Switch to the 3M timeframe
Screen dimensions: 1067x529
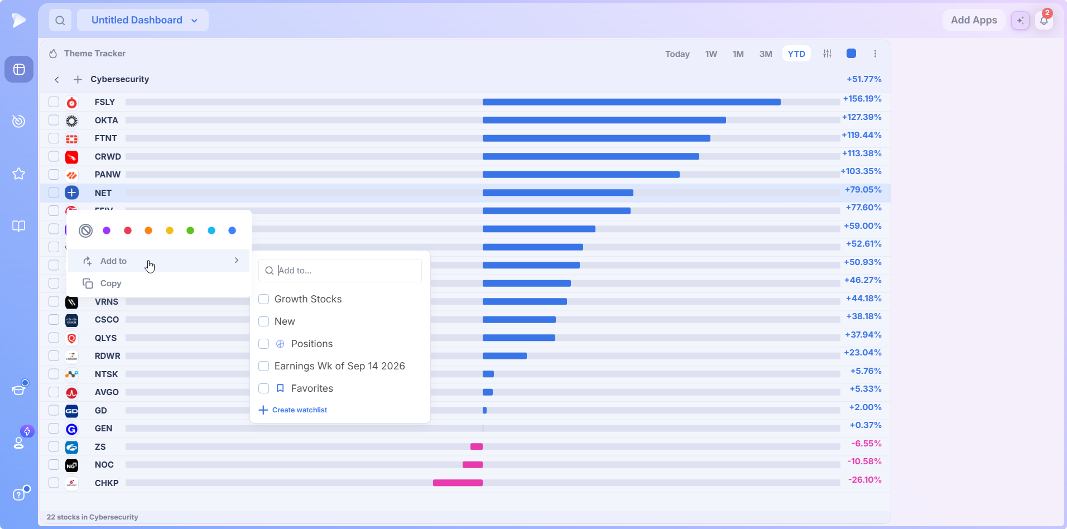tap(766, 54)
